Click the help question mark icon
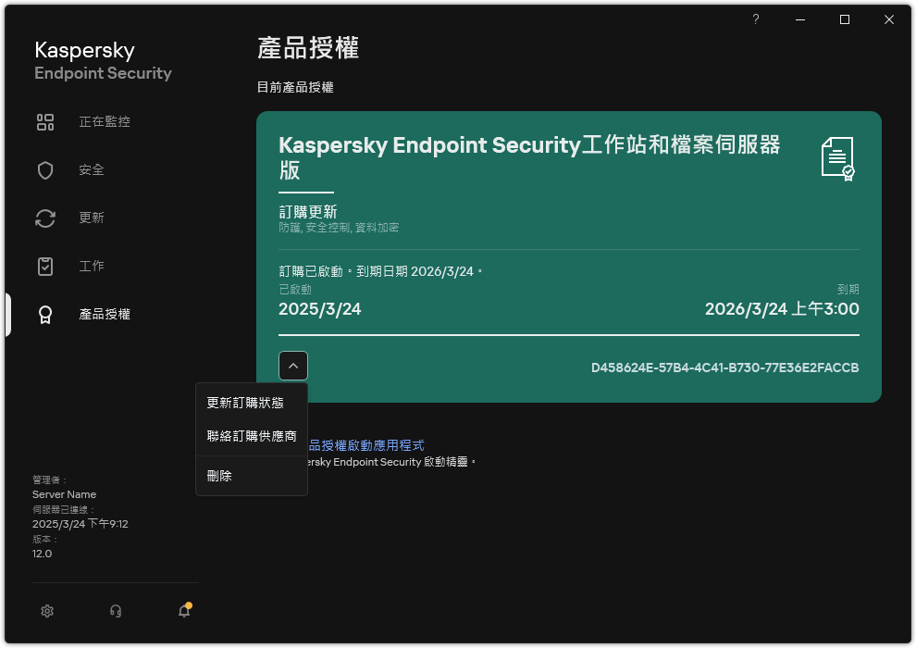The image size is (916, 648). [755, 19]
